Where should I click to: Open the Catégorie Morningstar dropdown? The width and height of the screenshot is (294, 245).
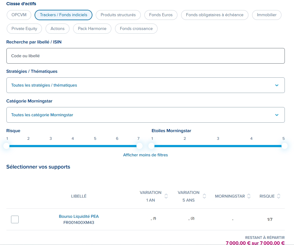tap(145, 115)
